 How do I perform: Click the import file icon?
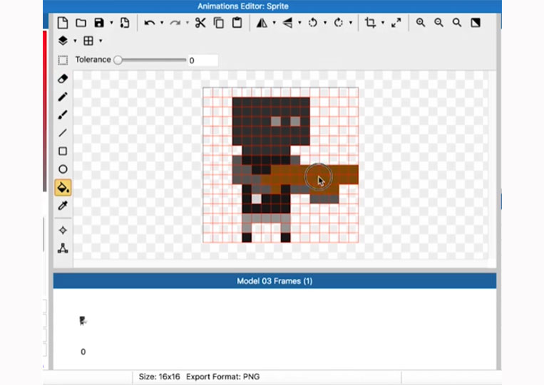tap(125, 23)
